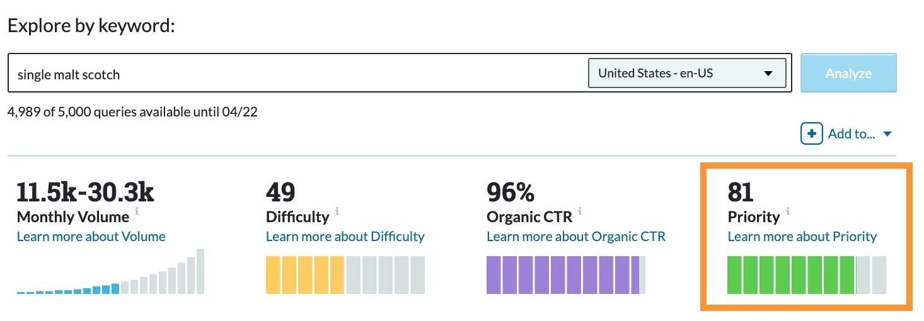
Task: Click the yellow Difficulty score bar
Action: click(345, 274)
